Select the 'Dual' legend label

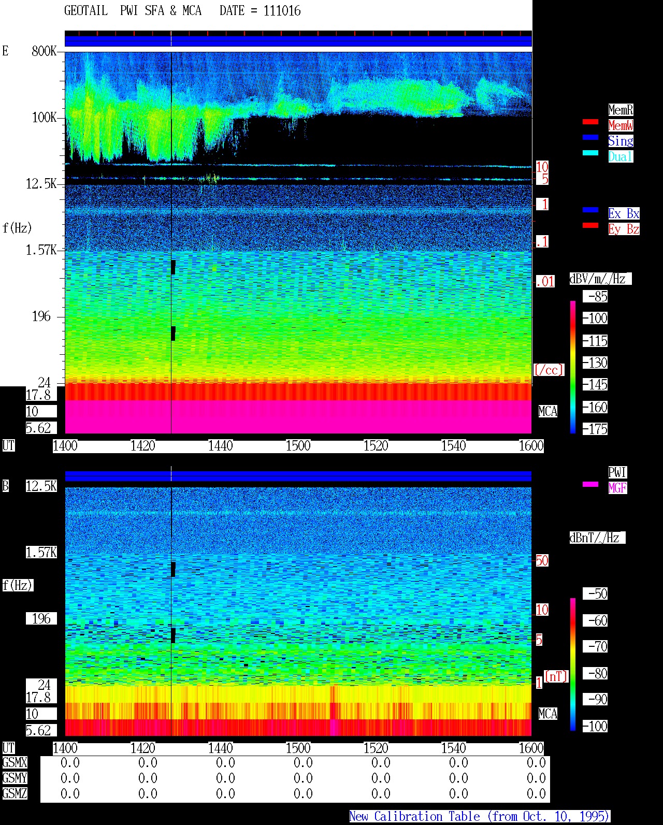[621, 156]
